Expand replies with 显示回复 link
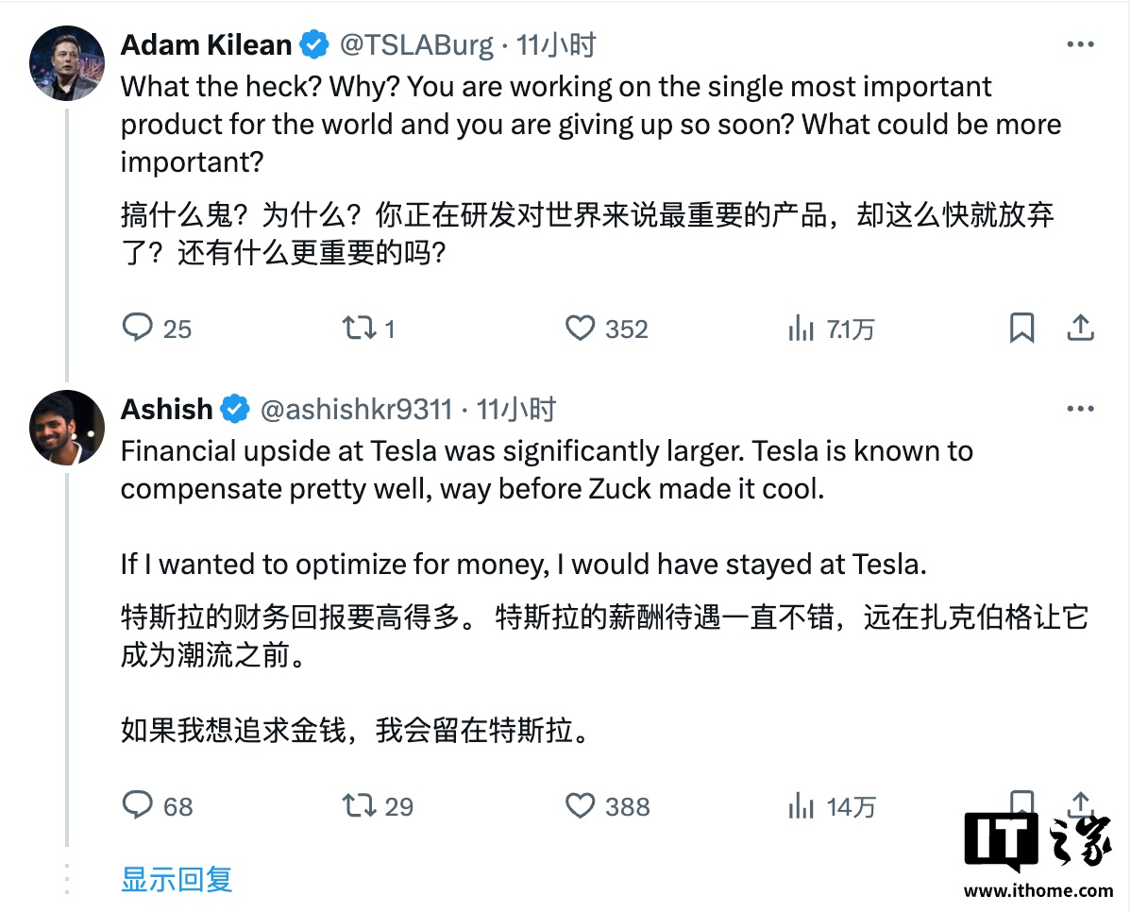 (176, 878)
